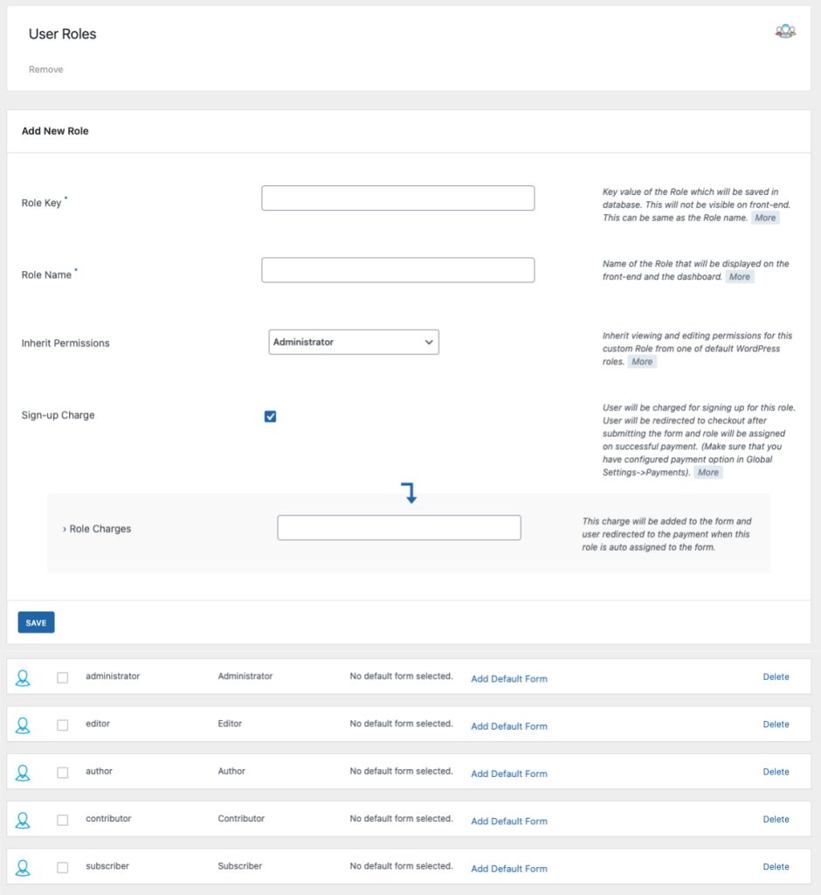Click the user icon beside contributor row
This screenshot has width=821, height=895.
pyautogui.click(x=24, y=819)
